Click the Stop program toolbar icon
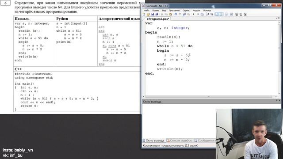Viewport: 283px width, 159px height. [x=198, y=14]
